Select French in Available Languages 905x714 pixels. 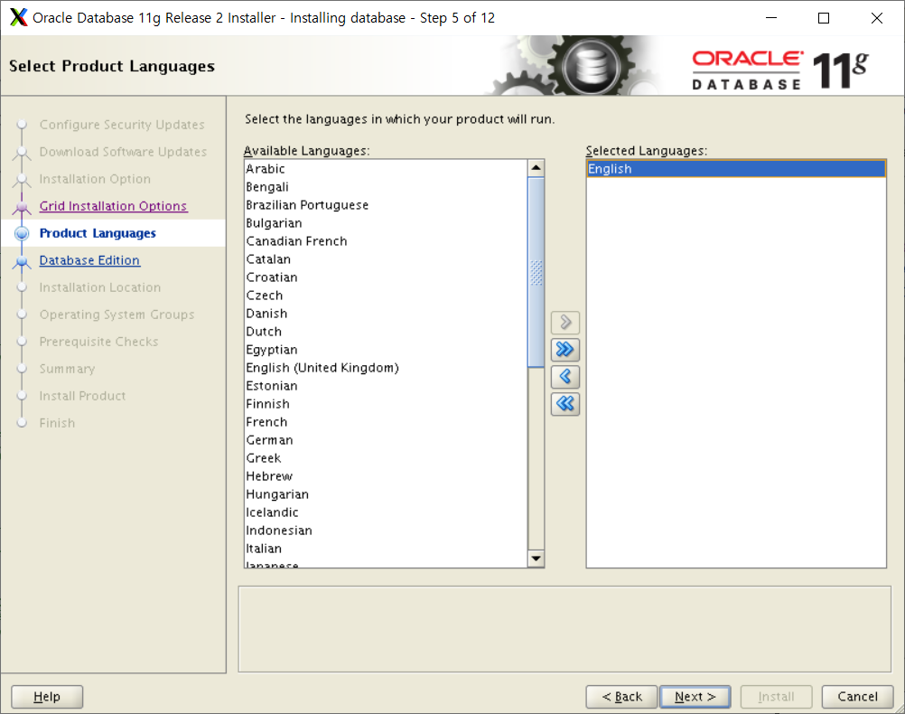(x=386, y=422)
